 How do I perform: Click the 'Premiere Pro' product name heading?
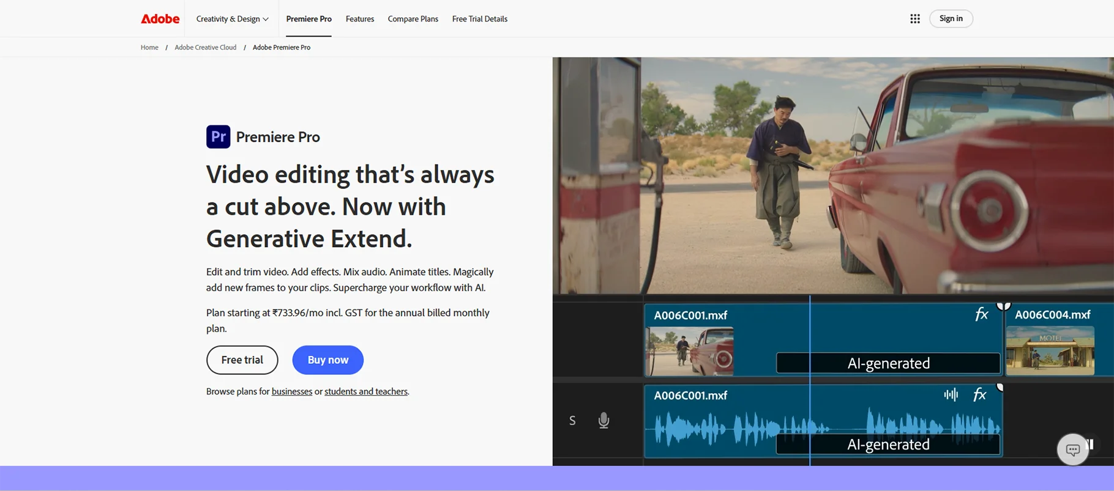coord(278,137)
